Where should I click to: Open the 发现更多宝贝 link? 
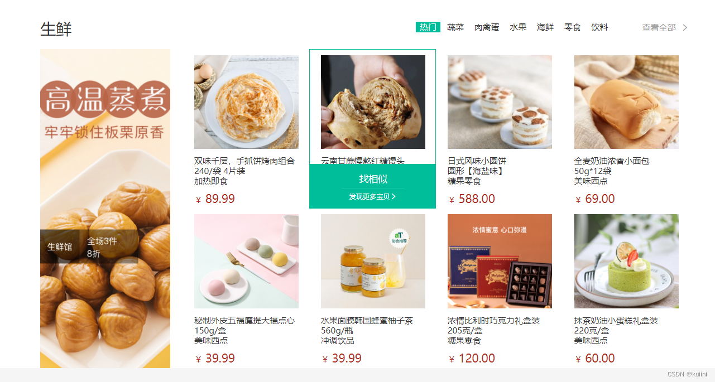point(369,196)
